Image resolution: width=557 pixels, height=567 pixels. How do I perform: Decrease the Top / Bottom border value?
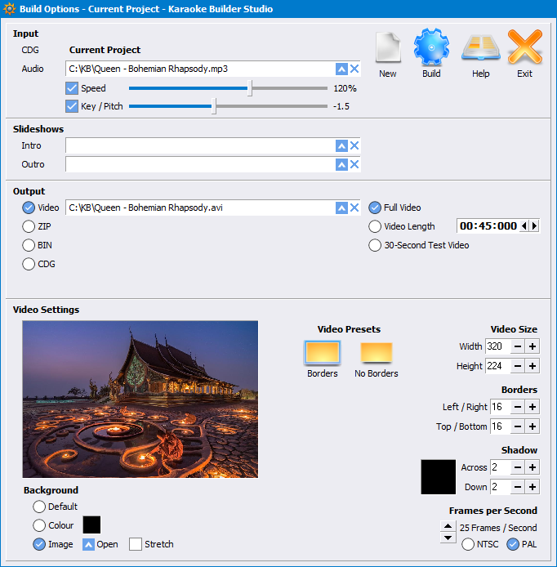point(518,426)
